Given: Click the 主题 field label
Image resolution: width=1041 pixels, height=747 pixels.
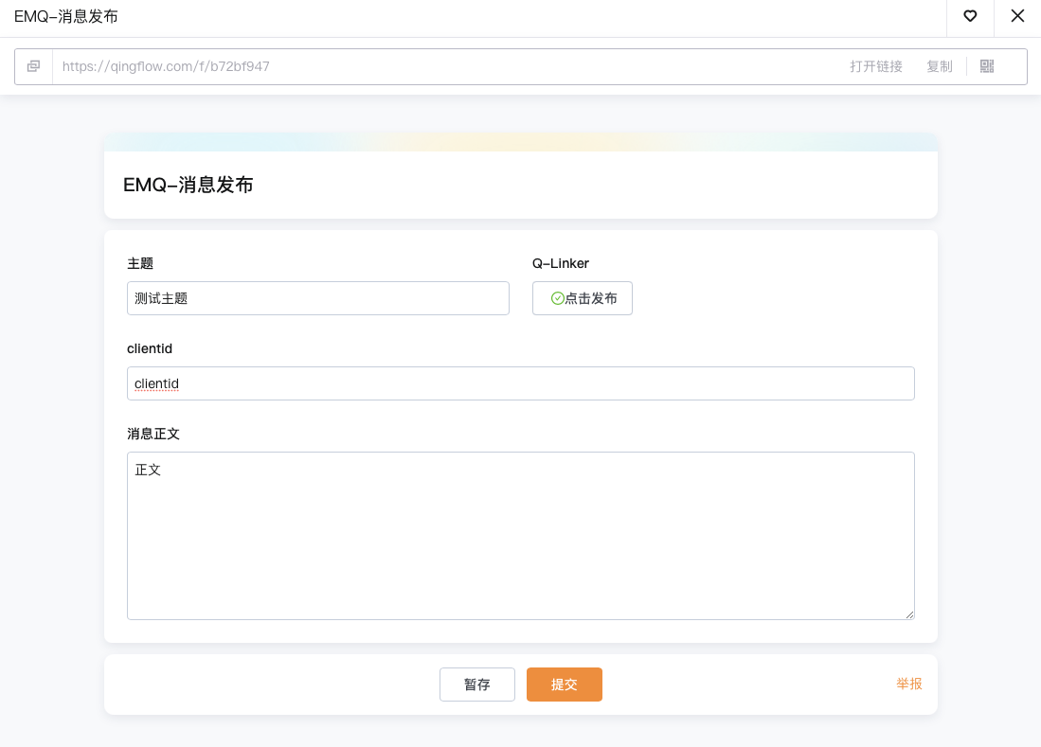Looking at the screenshot, I should point(140,263).
